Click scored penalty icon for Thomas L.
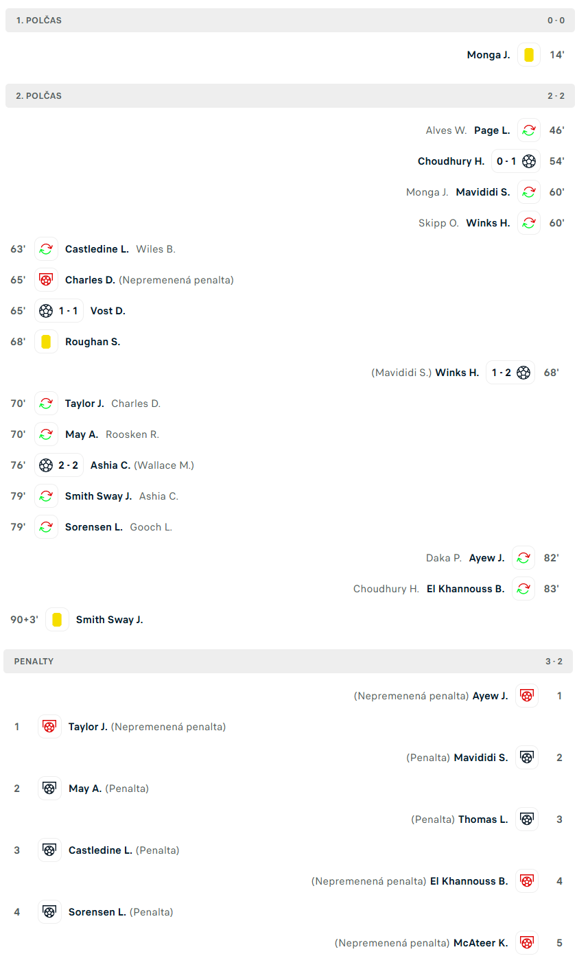The height and width of the screenshot is (967, 577). 527,819
